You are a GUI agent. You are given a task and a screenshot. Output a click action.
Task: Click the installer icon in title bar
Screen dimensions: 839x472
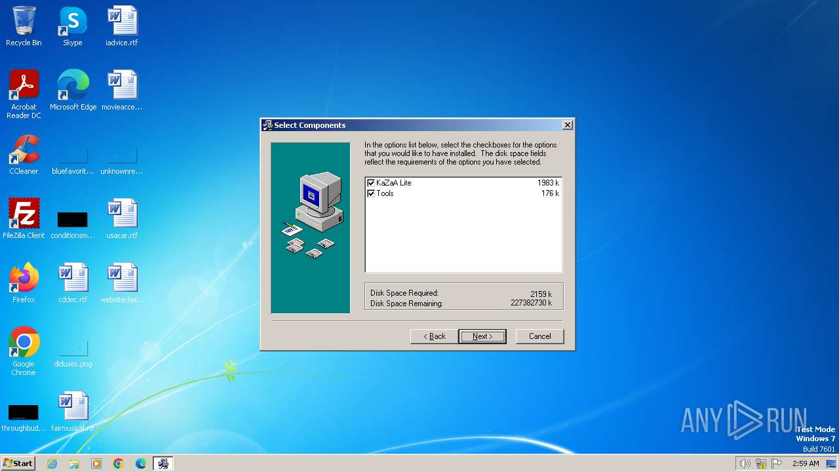pos(267,125)
